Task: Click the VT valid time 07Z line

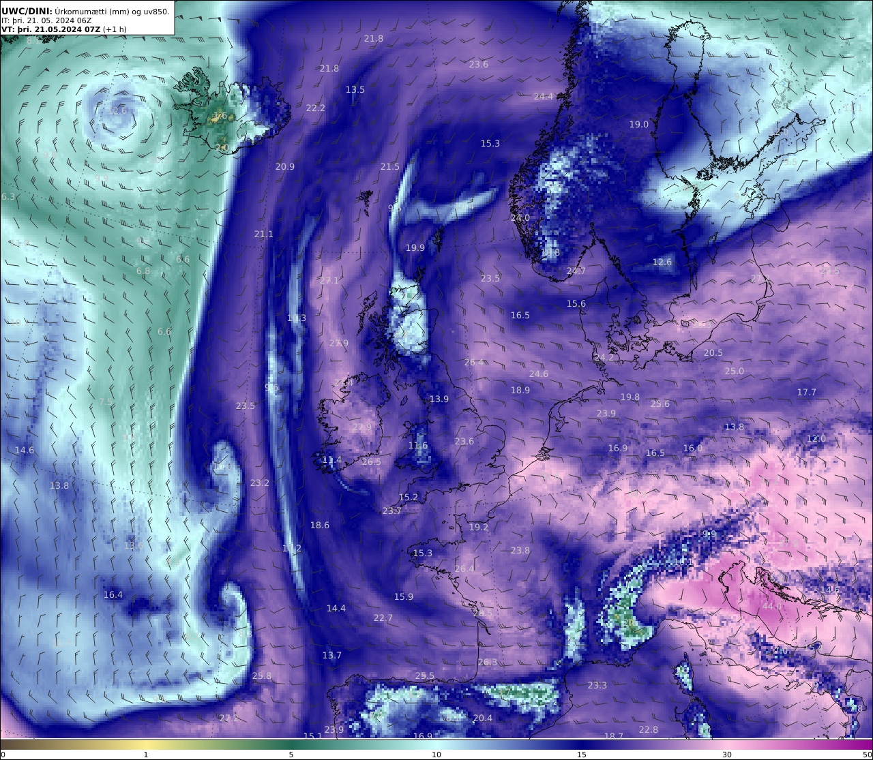Action: point(63,29)
